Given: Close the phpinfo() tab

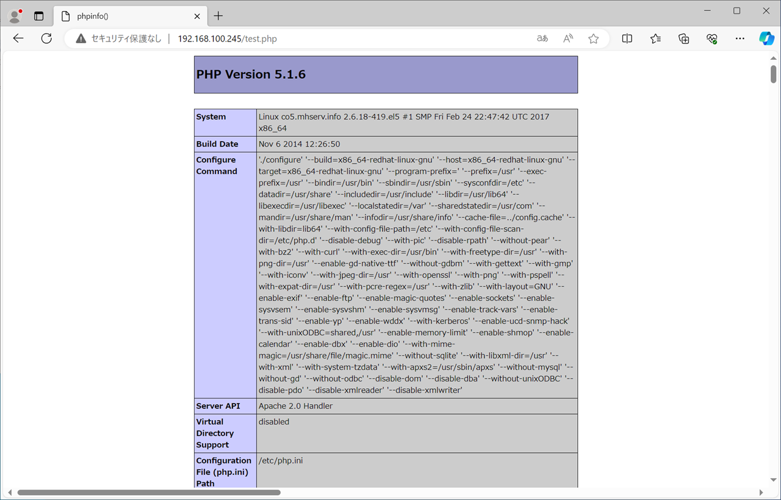Looking at the screenshot, I should [x=197, y=16].
